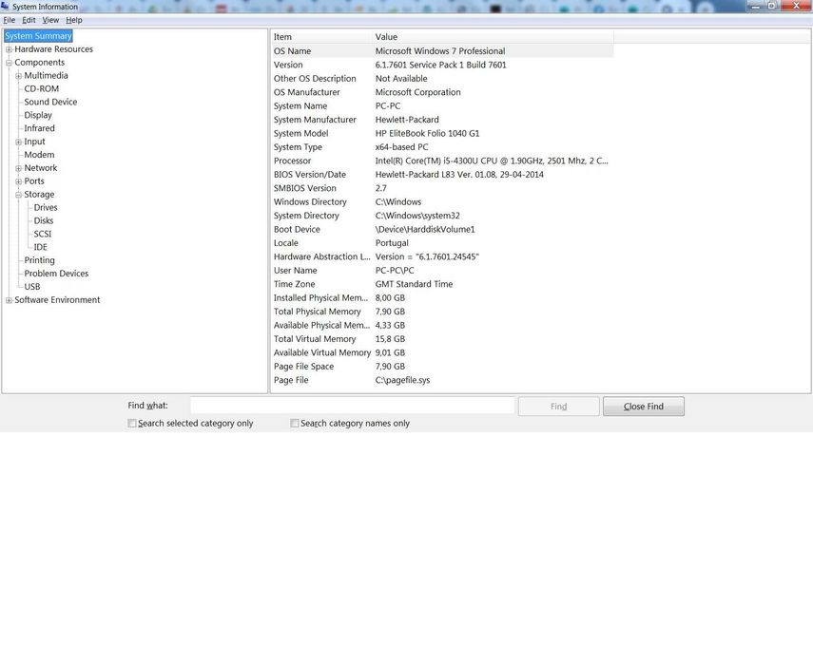Select Infrared in the tree
813x664 pixels.
click(x=39, y=128)
